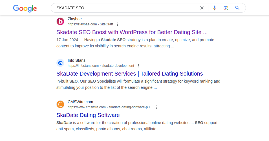Click the infostans.com skadate-development URL

(101, 66)
